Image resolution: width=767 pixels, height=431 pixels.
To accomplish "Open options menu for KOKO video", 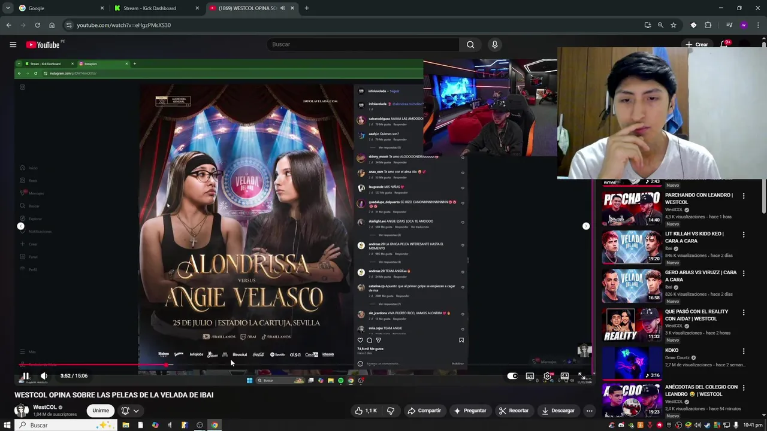I will [744, 351].
